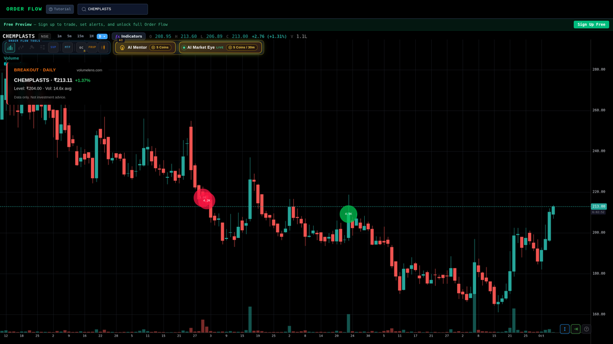The height and width of the screenshot is (344, 613).
Task: Switch to 1H timeframe
Action: [x=91, y=36]
